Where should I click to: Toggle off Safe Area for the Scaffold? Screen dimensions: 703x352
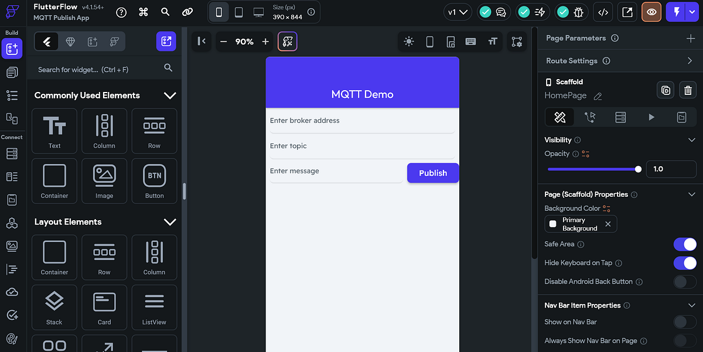coord(685,244)
